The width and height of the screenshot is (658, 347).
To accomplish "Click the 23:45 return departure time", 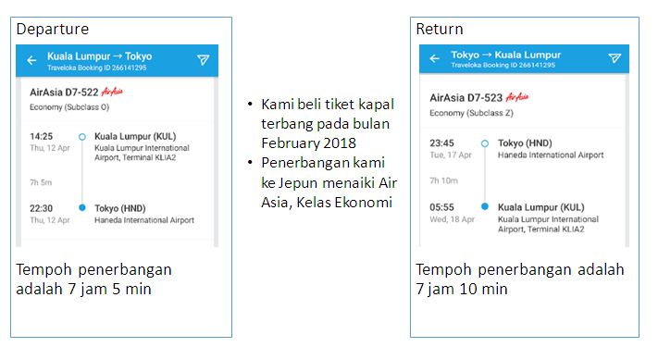I will coord(441,143).
